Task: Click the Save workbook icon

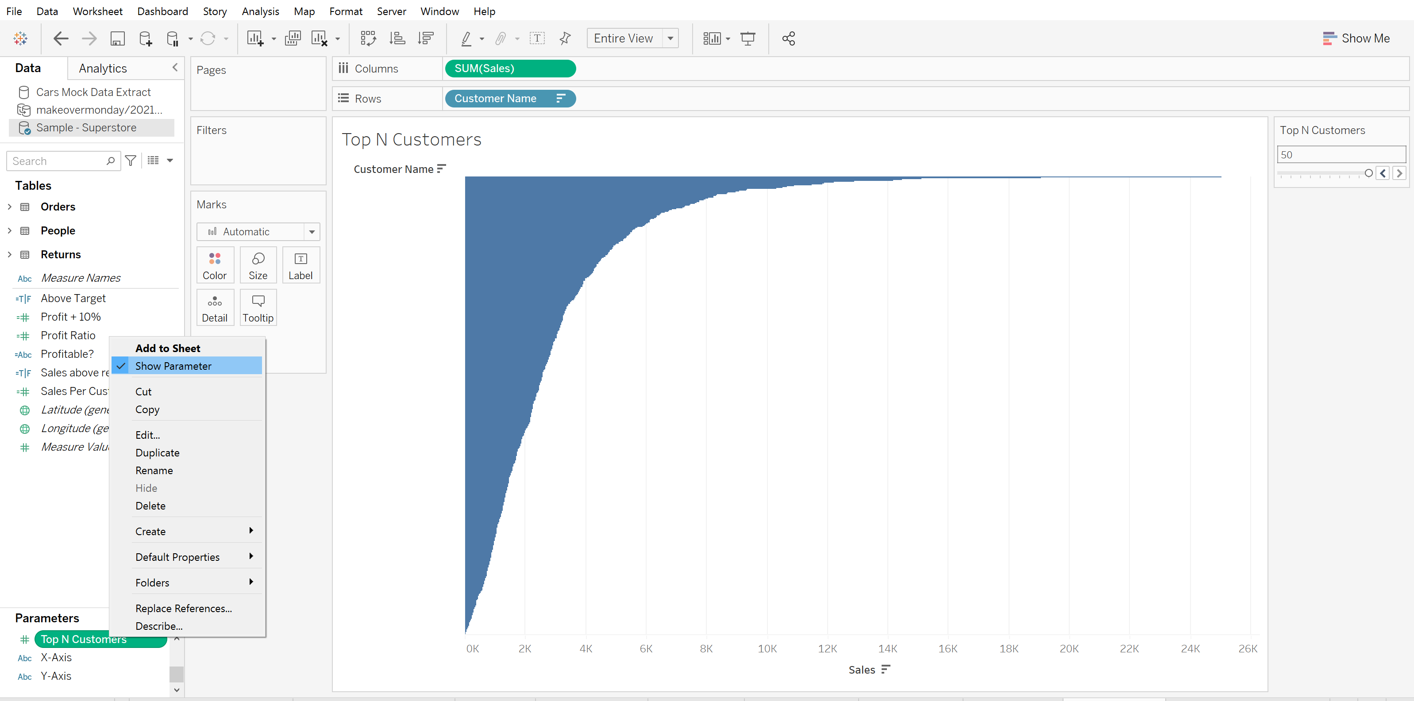Action: [117, 38]
